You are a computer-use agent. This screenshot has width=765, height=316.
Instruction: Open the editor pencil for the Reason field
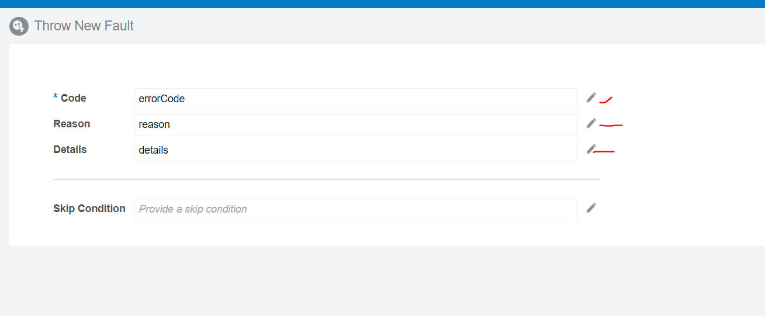coord(591,123)
